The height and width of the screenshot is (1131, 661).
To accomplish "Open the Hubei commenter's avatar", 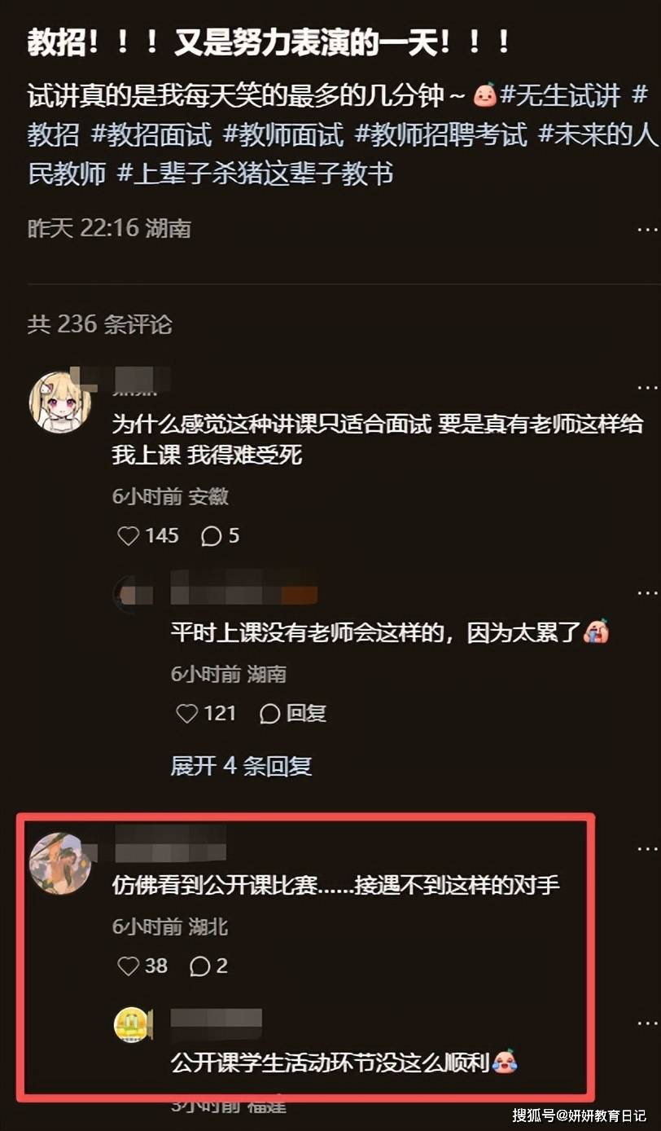I will tap(60, 863).
